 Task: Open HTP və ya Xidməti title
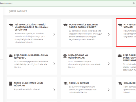tap(130, 26)
